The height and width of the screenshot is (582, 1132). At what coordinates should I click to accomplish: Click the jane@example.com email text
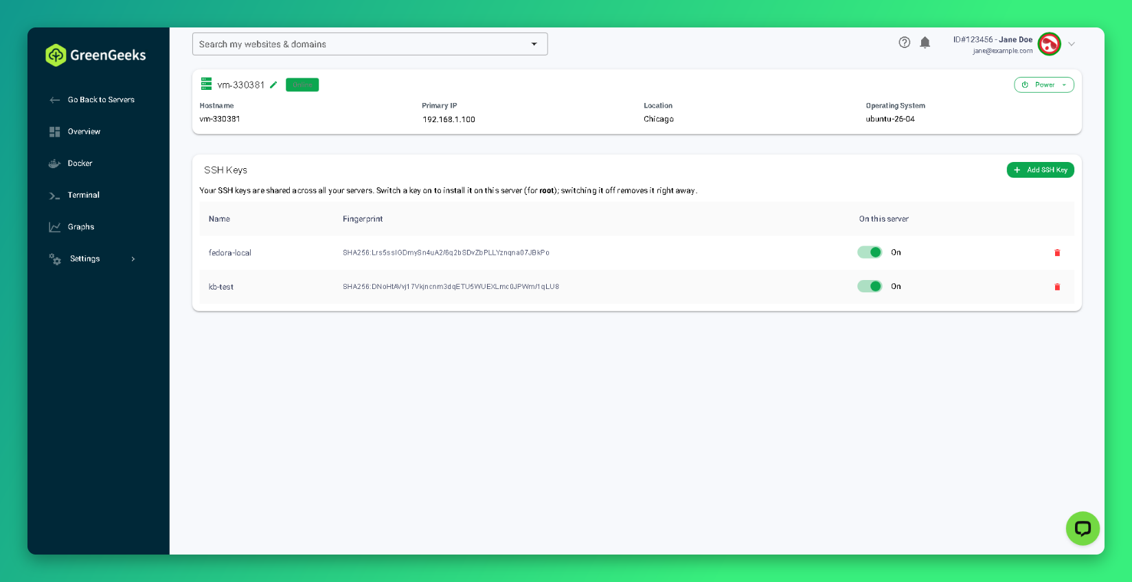[x=1002, y=51]
